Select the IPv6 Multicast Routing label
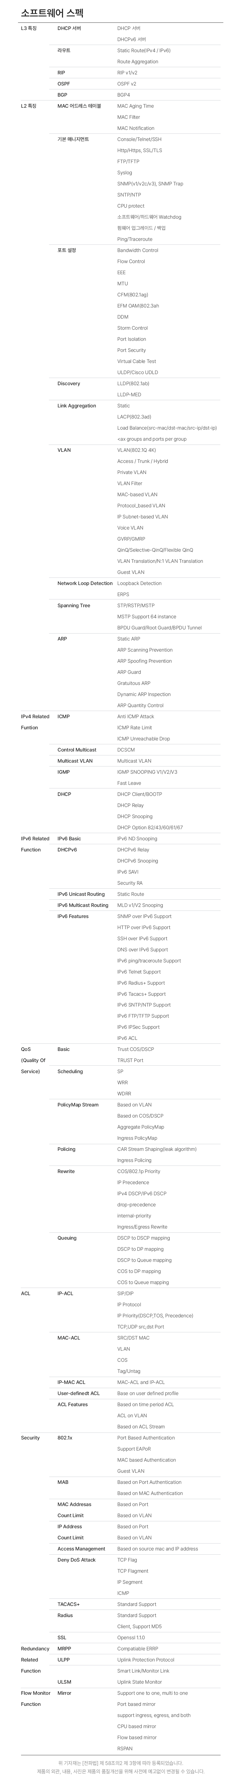This screenshot has width=238, height=1788. [83, 905]
